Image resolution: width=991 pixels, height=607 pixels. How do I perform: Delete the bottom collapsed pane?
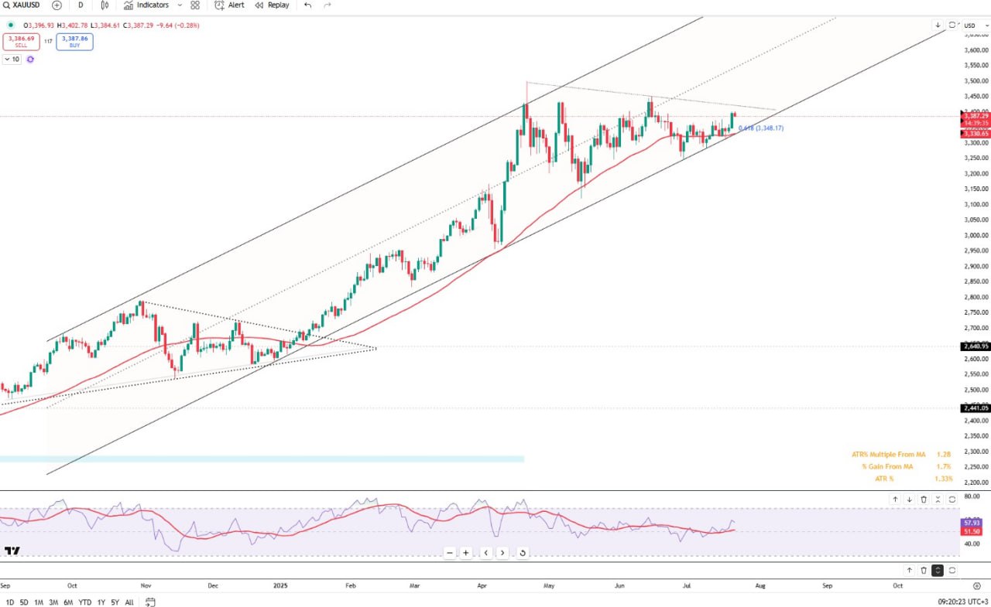click(924, 570)
